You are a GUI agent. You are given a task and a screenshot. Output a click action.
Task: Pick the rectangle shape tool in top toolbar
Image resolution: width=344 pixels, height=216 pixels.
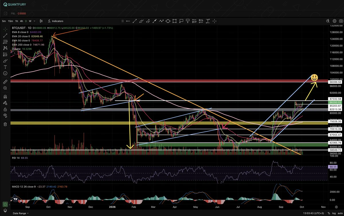[175, 21]
